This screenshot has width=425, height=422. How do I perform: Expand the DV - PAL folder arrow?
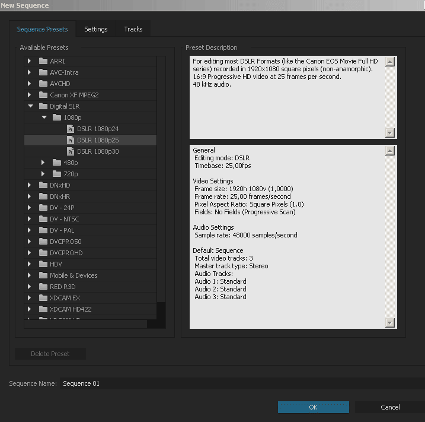(29, 230)
